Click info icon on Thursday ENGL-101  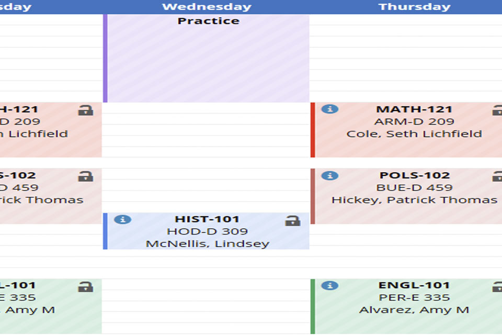(x=330, y=285)
